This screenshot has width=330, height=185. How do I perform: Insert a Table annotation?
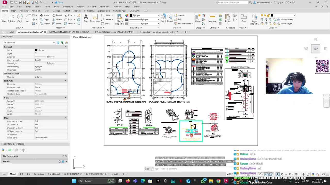[105, 24]
